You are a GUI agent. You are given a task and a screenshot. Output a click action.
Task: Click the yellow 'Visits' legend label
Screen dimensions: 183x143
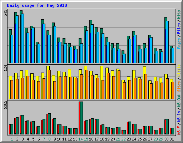179,70
